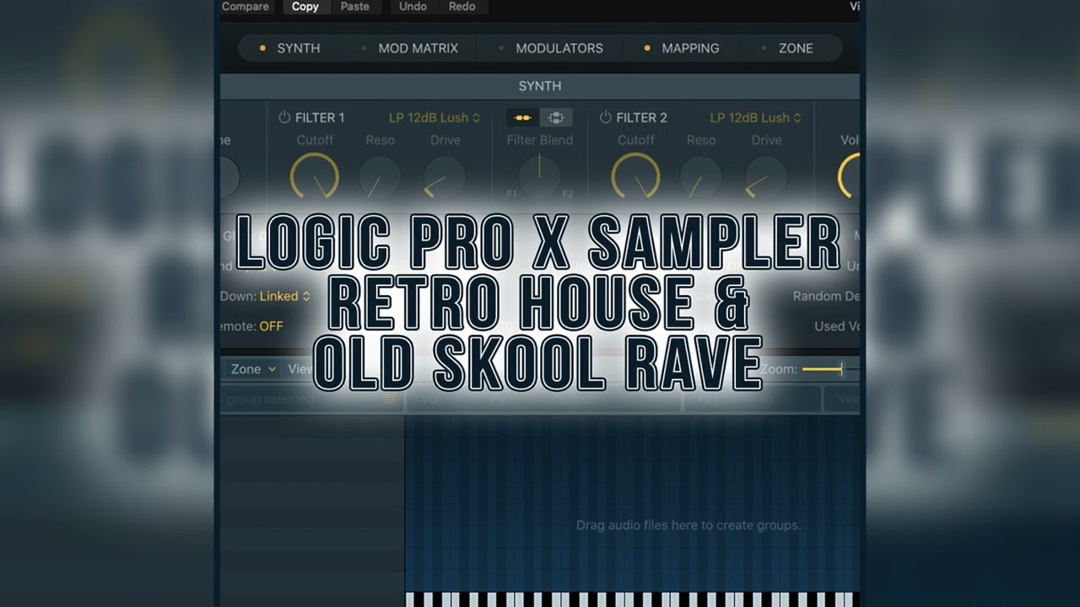Viewport: 1080px width, 607px height.
Task: Switch to the ZONE tab
Action: point(787,48)
